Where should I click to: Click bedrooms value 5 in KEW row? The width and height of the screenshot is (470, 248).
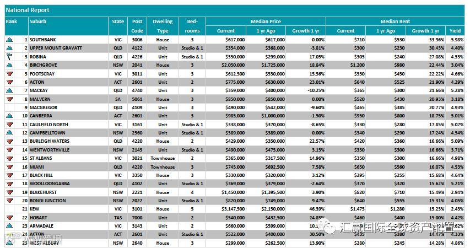coord(192,209)
